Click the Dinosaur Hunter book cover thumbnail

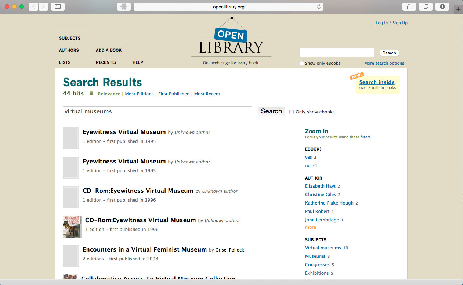pyautogui.click(x=72, y=227)
